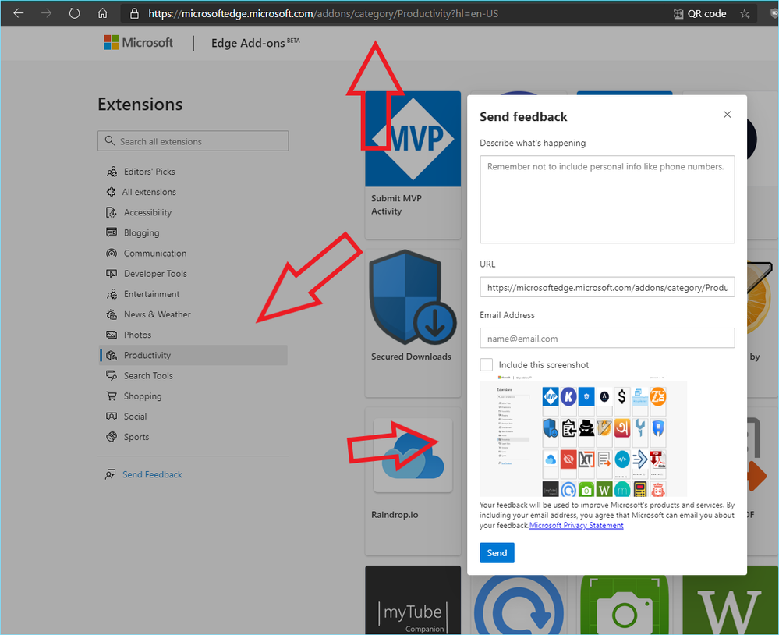Open the green W extension tile
Screen dimensions: 779x635
point(729,605)
